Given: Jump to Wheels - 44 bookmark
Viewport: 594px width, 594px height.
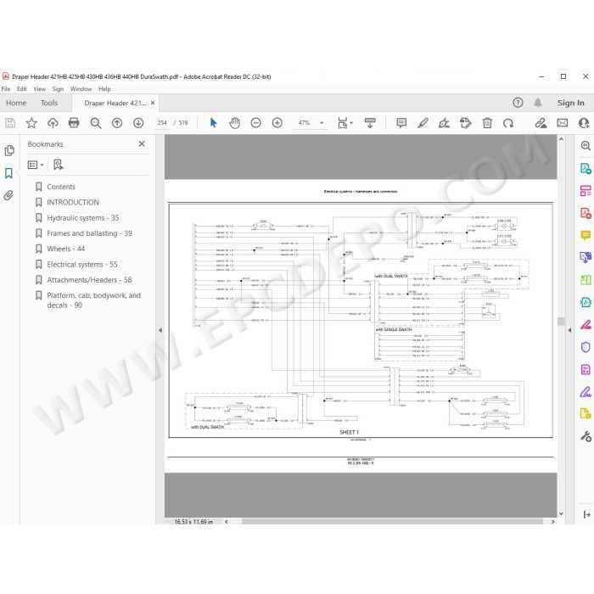Looking at the screenshot, I should (66, 249).
